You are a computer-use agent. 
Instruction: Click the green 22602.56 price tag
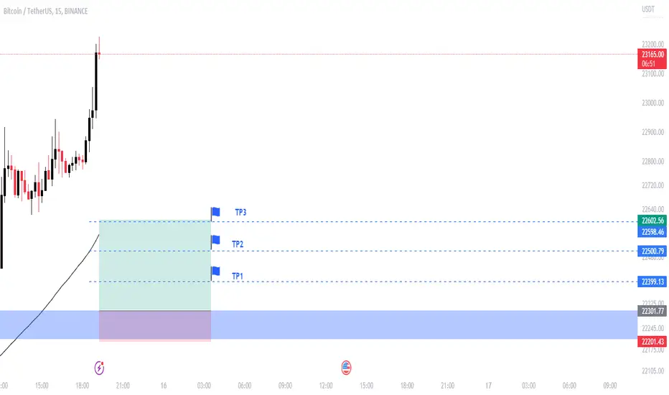[652, 221]
